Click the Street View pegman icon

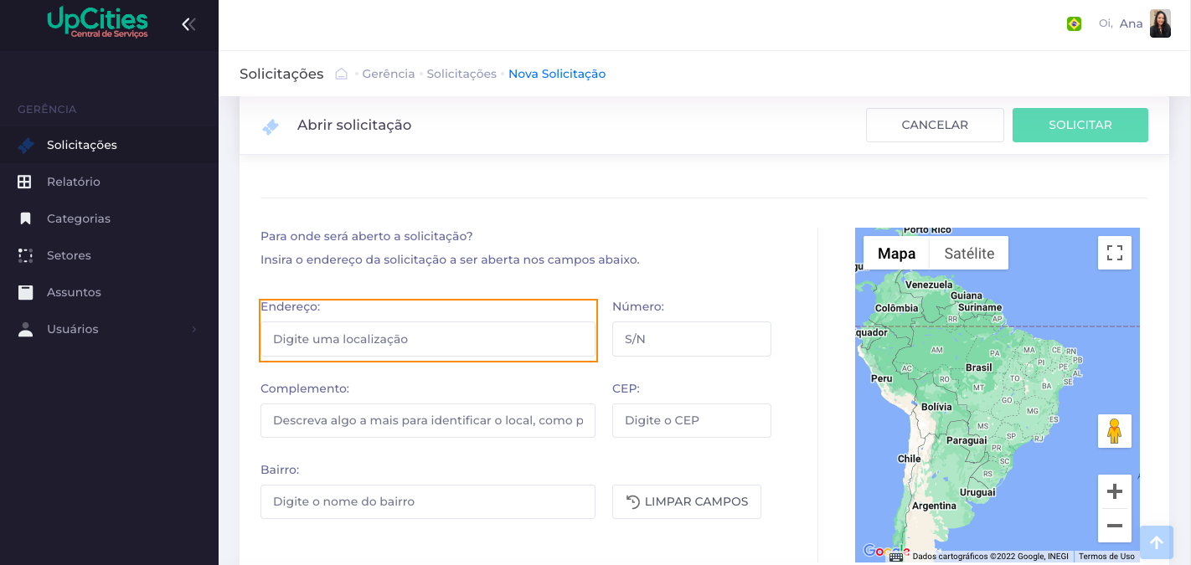pyautogui.click(x=1115, y=431)
